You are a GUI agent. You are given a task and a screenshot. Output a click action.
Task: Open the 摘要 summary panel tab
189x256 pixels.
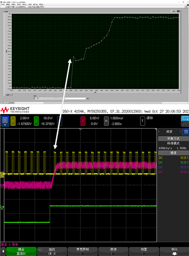(x=169, y=132)
